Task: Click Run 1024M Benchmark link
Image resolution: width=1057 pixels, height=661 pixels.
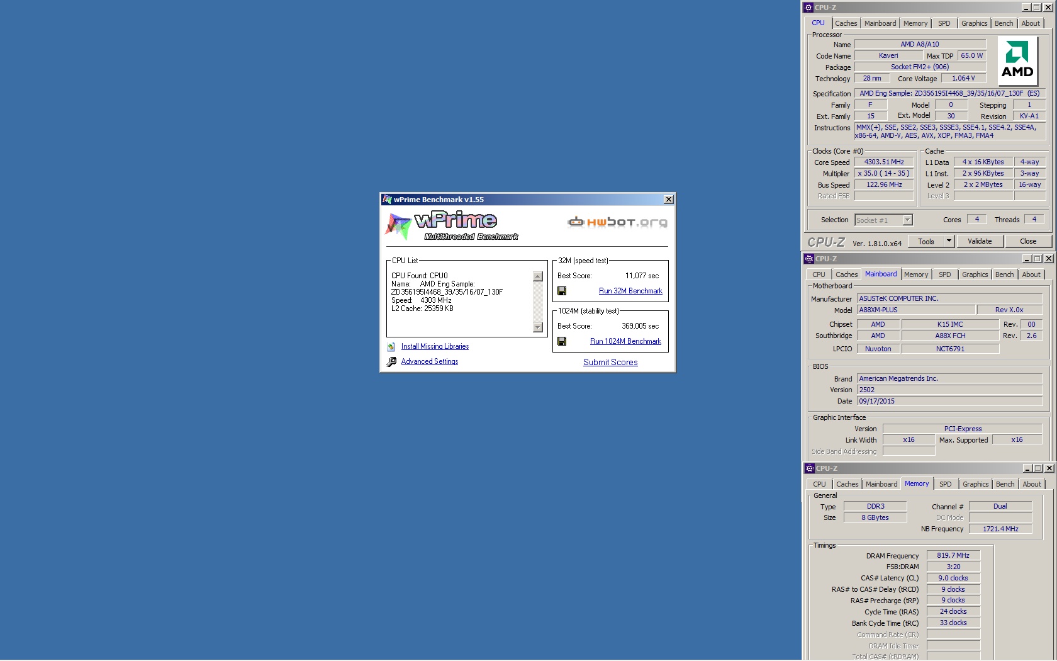Action: [x=625, y=341]
